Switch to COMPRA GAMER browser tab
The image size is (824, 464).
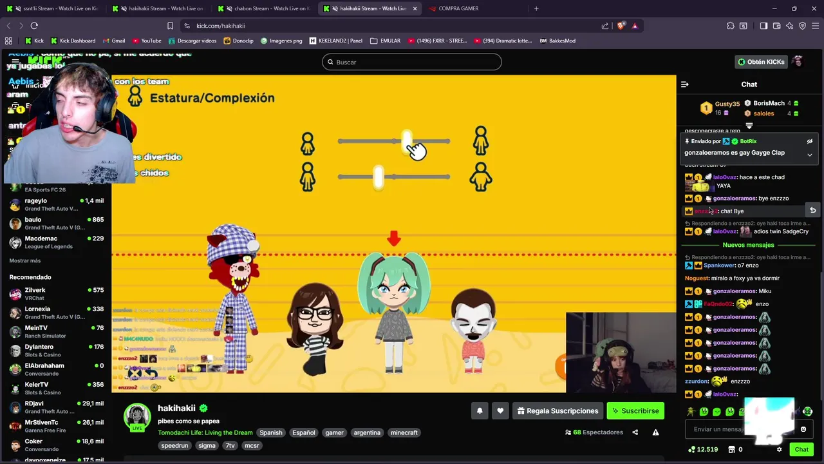tap(458, 8)
